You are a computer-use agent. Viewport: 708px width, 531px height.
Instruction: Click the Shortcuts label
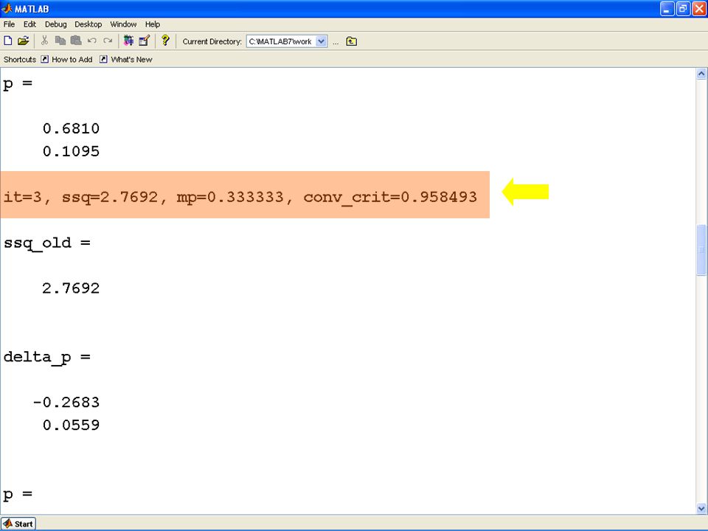pos(19,59)
